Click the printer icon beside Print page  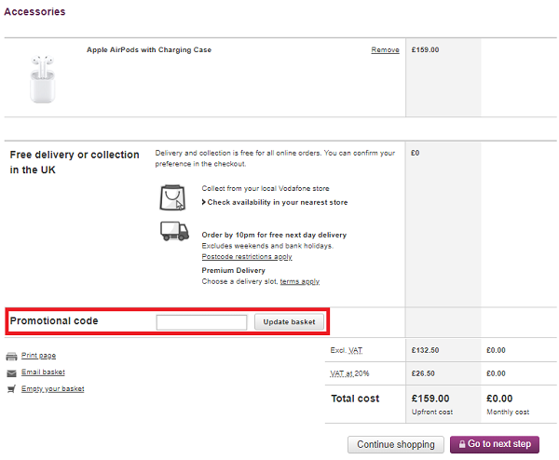point(11,357)
